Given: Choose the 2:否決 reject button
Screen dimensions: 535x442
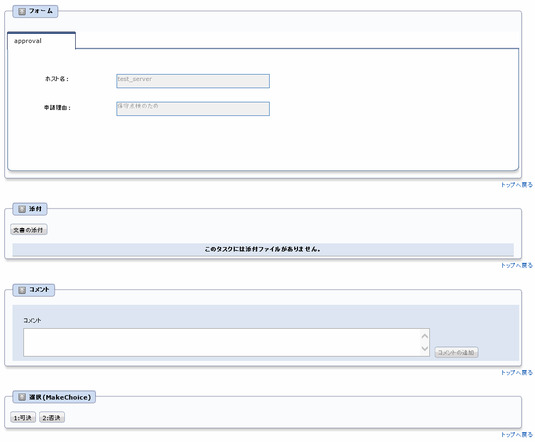Looking at the screenshot, I should (52, 418).
